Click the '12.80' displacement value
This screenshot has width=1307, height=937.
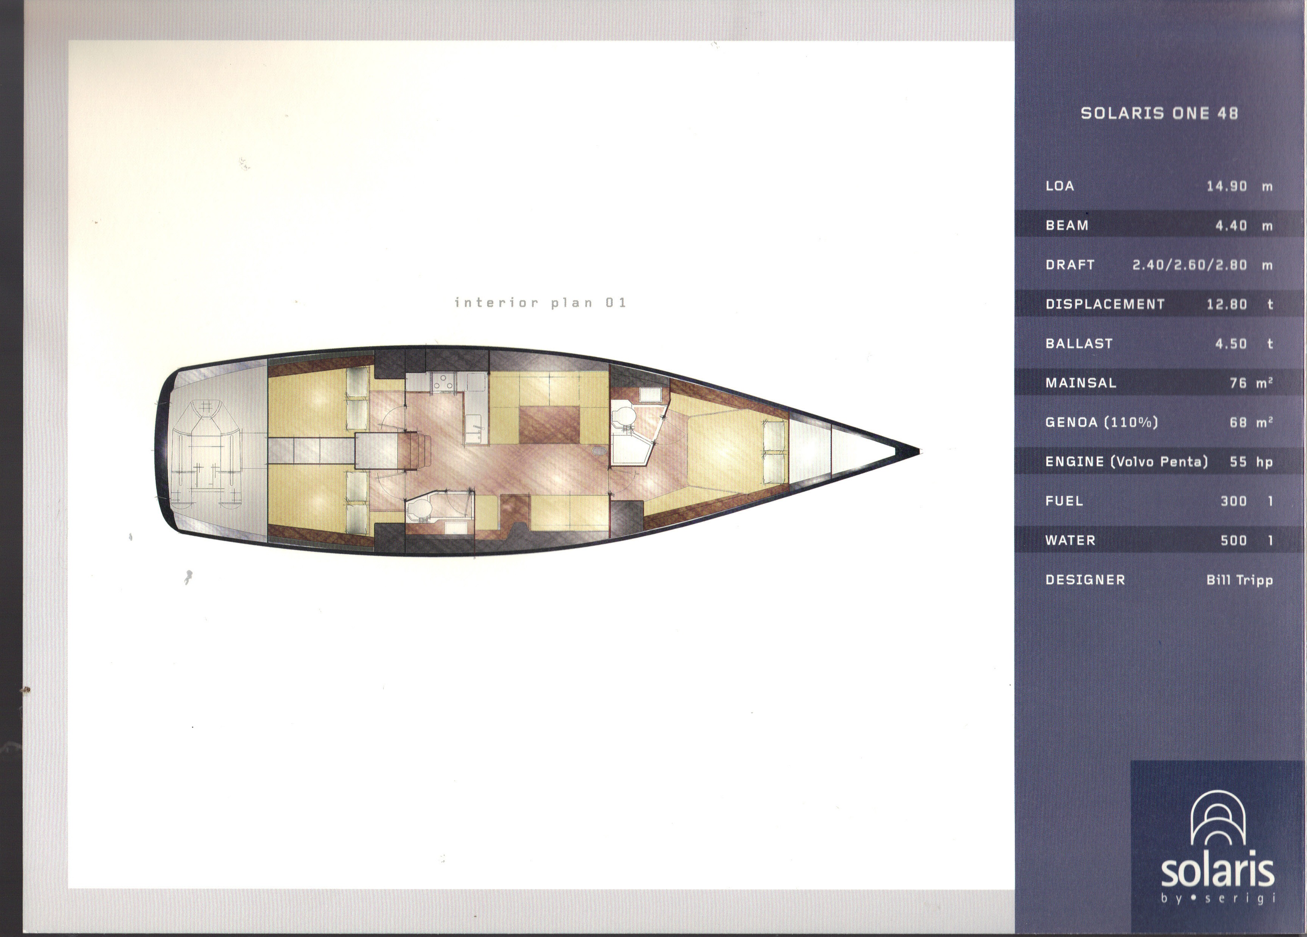click(x=1227, y=304)
